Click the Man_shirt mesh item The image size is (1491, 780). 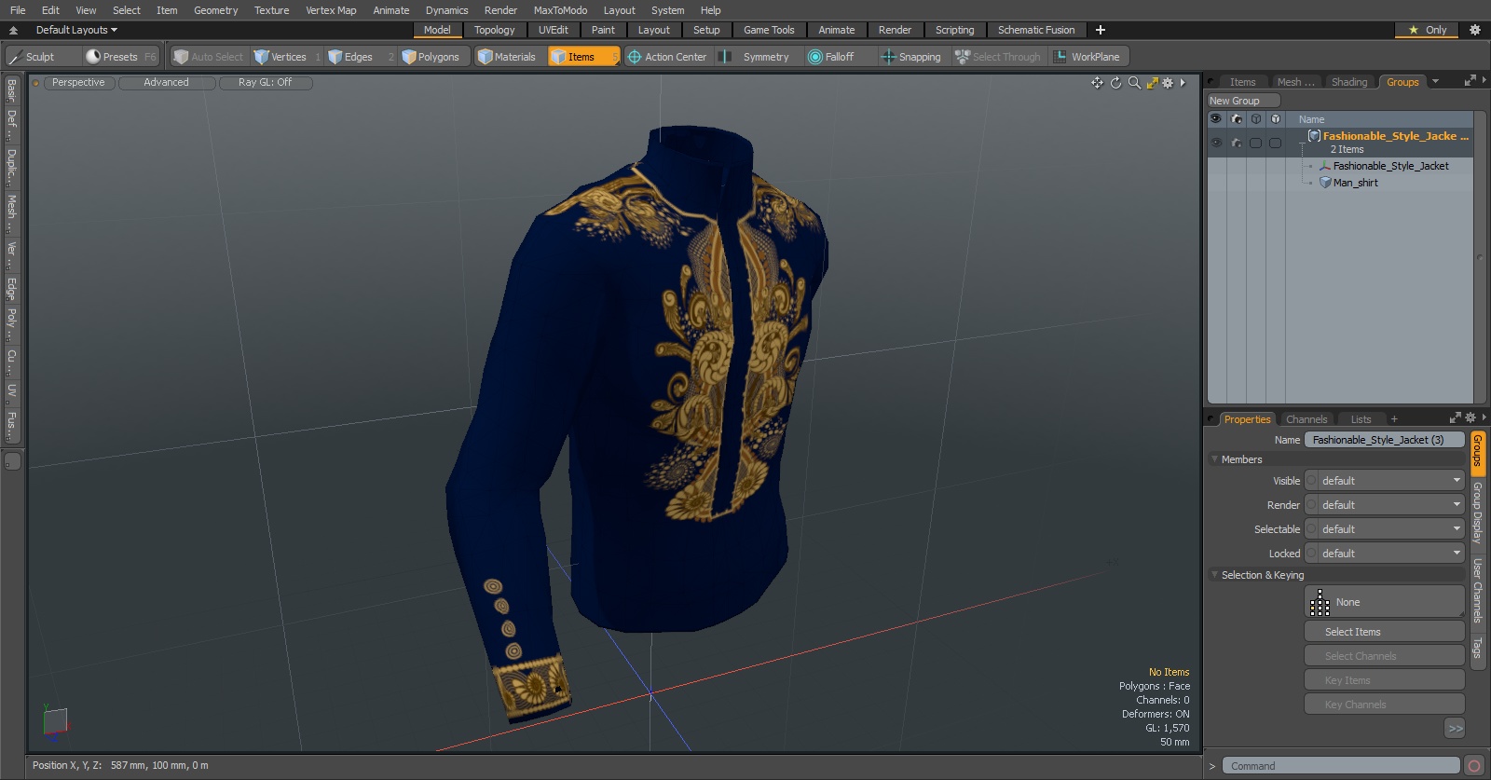(x=1355, y=183)
